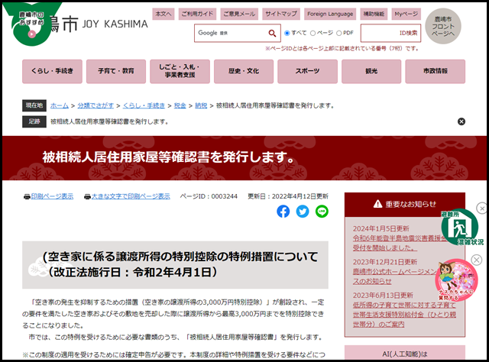Image resolution: width=489 pixels, height=362 pixels.
Task: Click the 被相続人居住用家屋等確認書を発行します。 page title
Action: (x=168, y=157)
